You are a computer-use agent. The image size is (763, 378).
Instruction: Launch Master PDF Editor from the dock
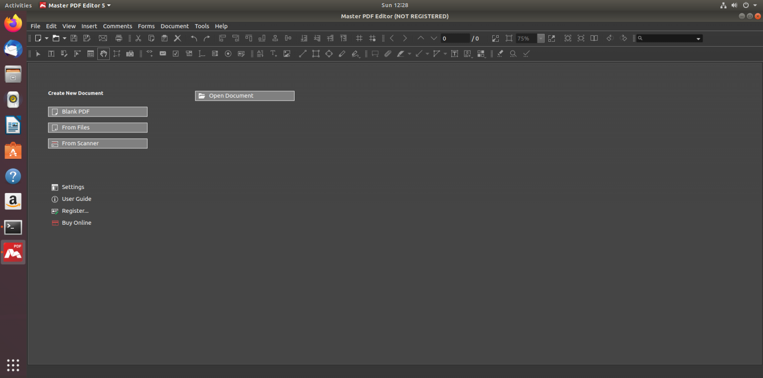point(12,252)
